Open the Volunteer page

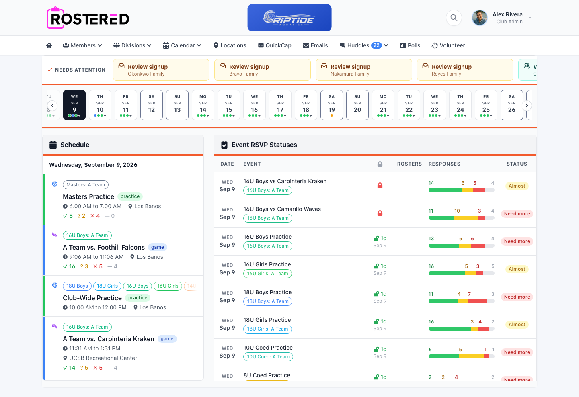[x=448, y=45]
